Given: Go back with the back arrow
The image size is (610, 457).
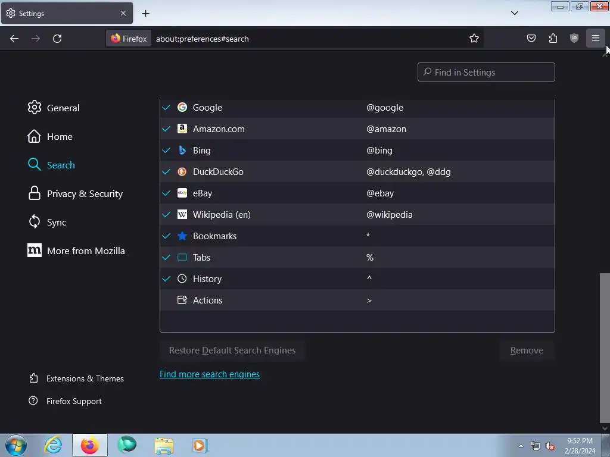Looking at the screenshot, I should tap(14, 39).
